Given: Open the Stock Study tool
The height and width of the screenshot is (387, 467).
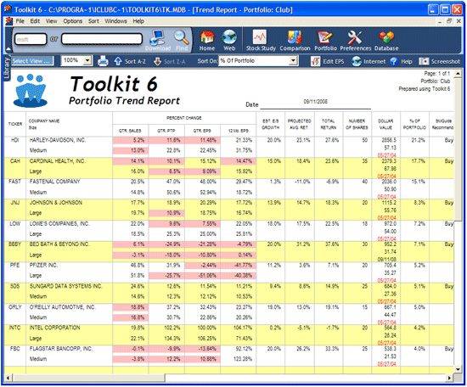Looking at the screenshot, I should pyautogui.click(x=261, y=41).
